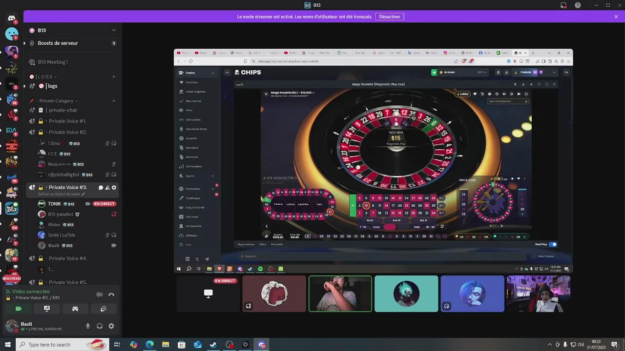Join Private Voice #2 channel
625x351 pixels.
[72, 132]
